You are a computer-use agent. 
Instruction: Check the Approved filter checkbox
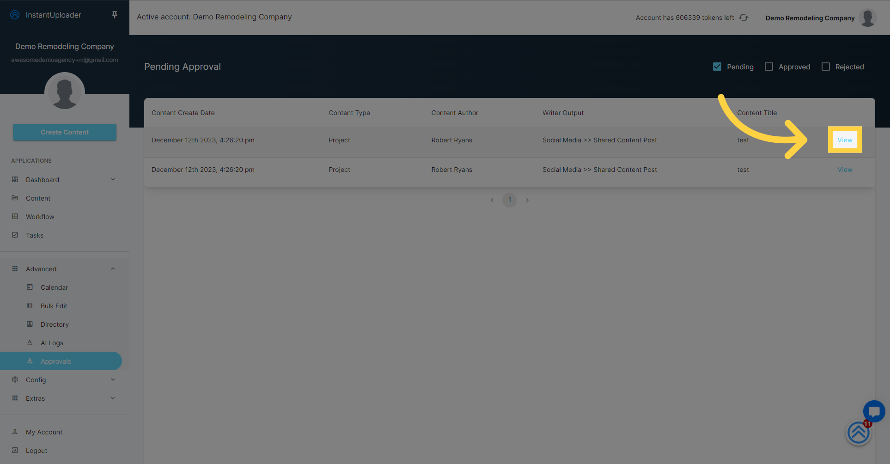pyautogui.click(x=769, y=67)
